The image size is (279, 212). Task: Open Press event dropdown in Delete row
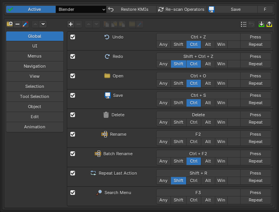[256, 115]
